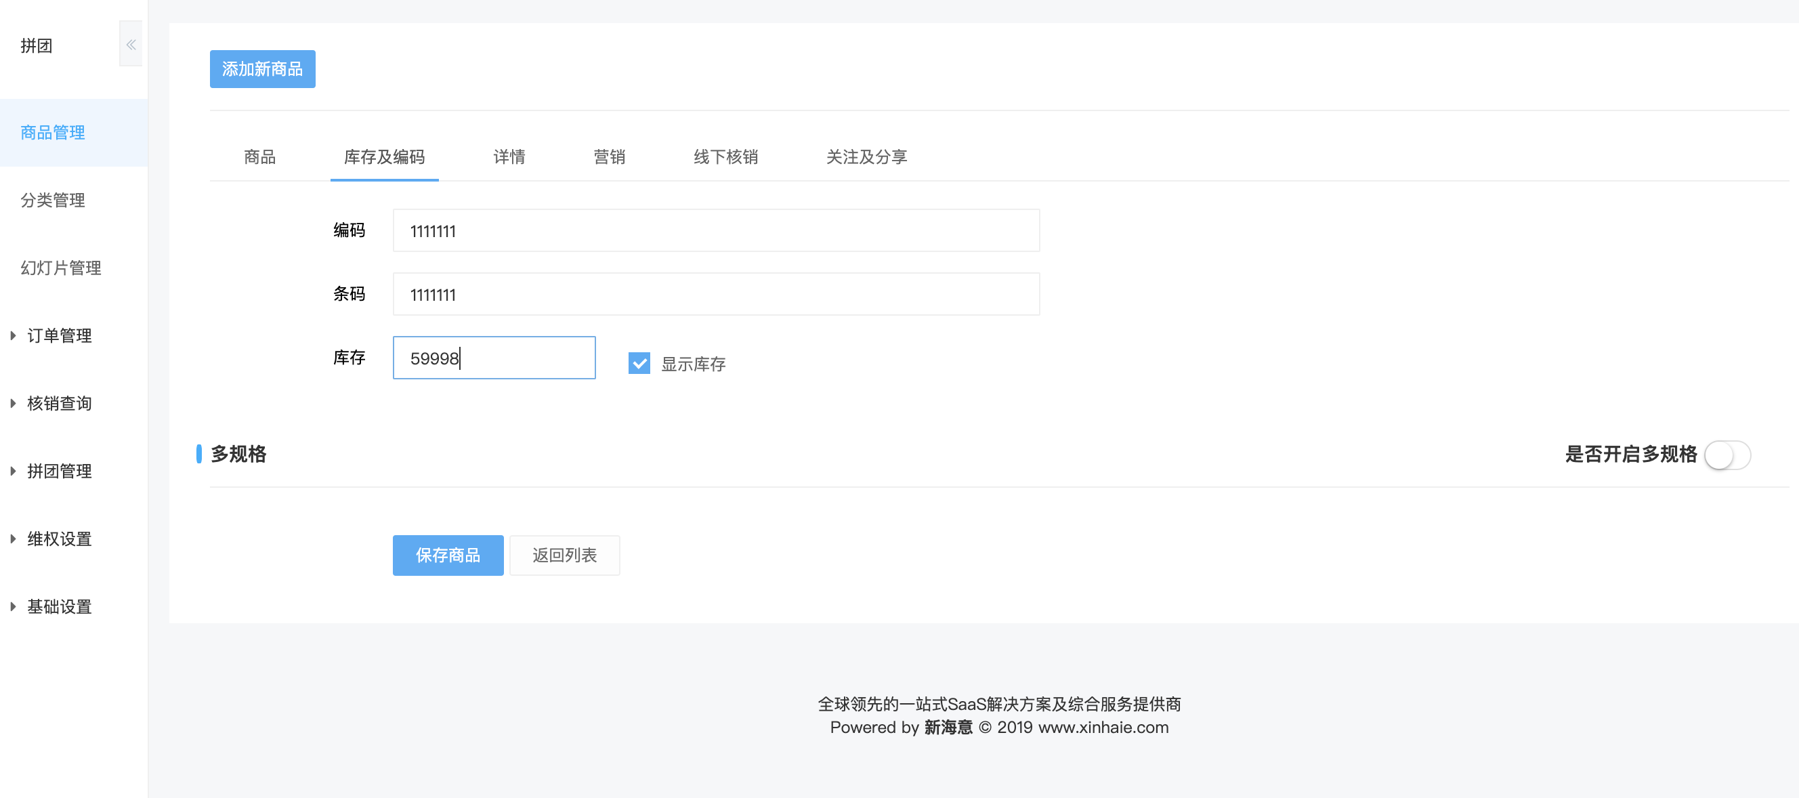The image size is (1799, 798).
Task: Focus the 编码 input field
Action: [x=716, y=230]
